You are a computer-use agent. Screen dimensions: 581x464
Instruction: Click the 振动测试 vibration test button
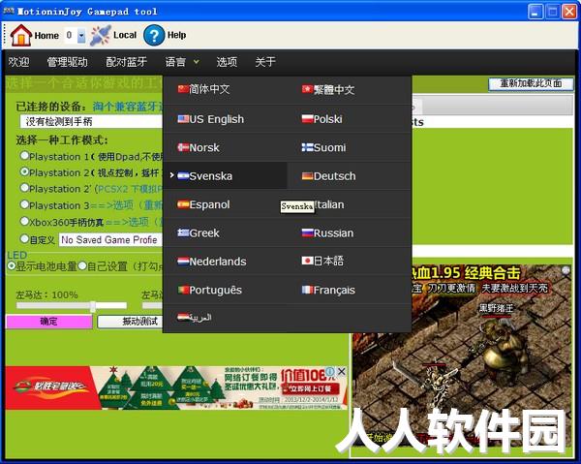coord(130,322)
